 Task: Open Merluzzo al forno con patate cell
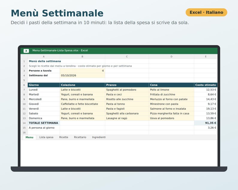[171, 99]
